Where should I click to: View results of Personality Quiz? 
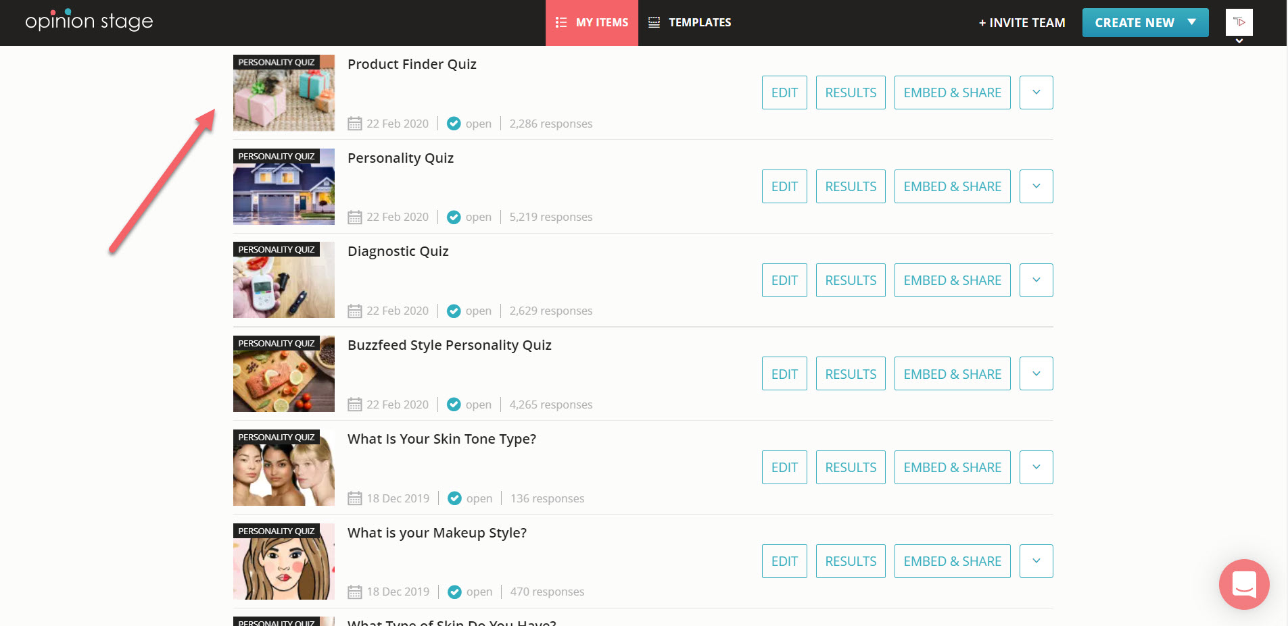(851, 186)
